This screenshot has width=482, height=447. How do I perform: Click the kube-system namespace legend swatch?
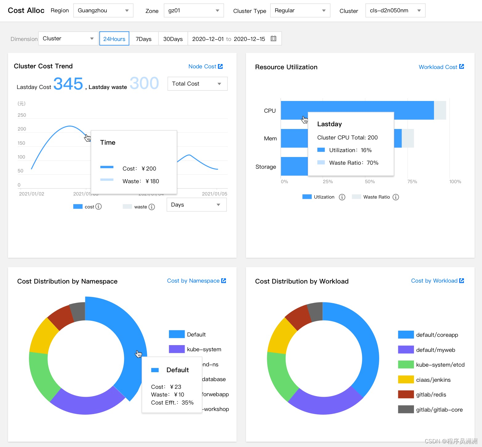coord(177,349)
